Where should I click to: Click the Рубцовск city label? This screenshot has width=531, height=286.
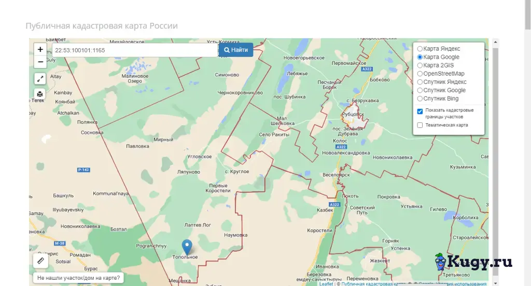pyautogui.click(x=353, y=115)
